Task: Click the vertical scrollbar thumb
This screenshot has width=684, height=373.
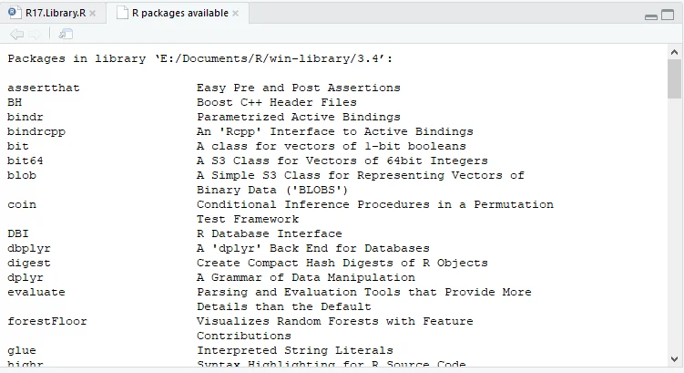Action: (x=675, y=78)
